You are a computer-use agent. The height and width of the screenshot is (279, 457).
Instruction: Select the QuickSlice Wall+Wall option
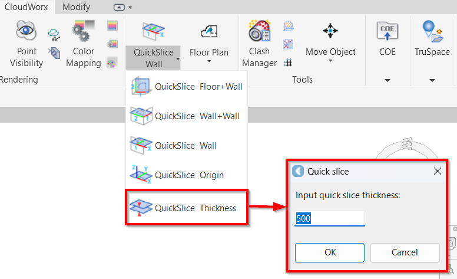coord(187,116)
